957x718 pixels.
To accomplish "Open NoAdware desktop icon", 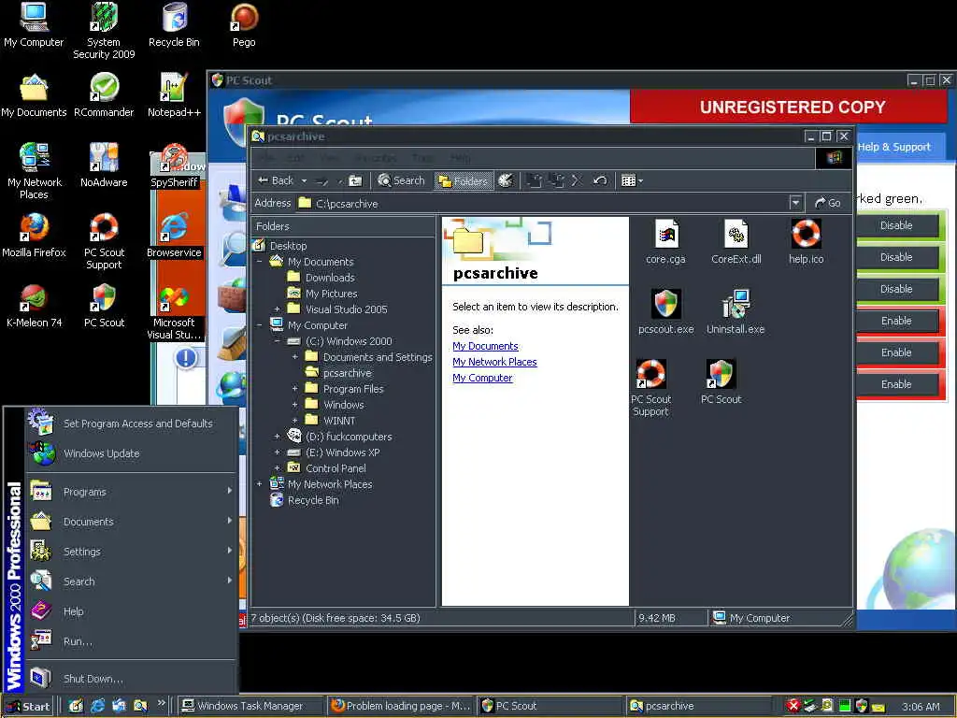I will (x=104, y=165).
